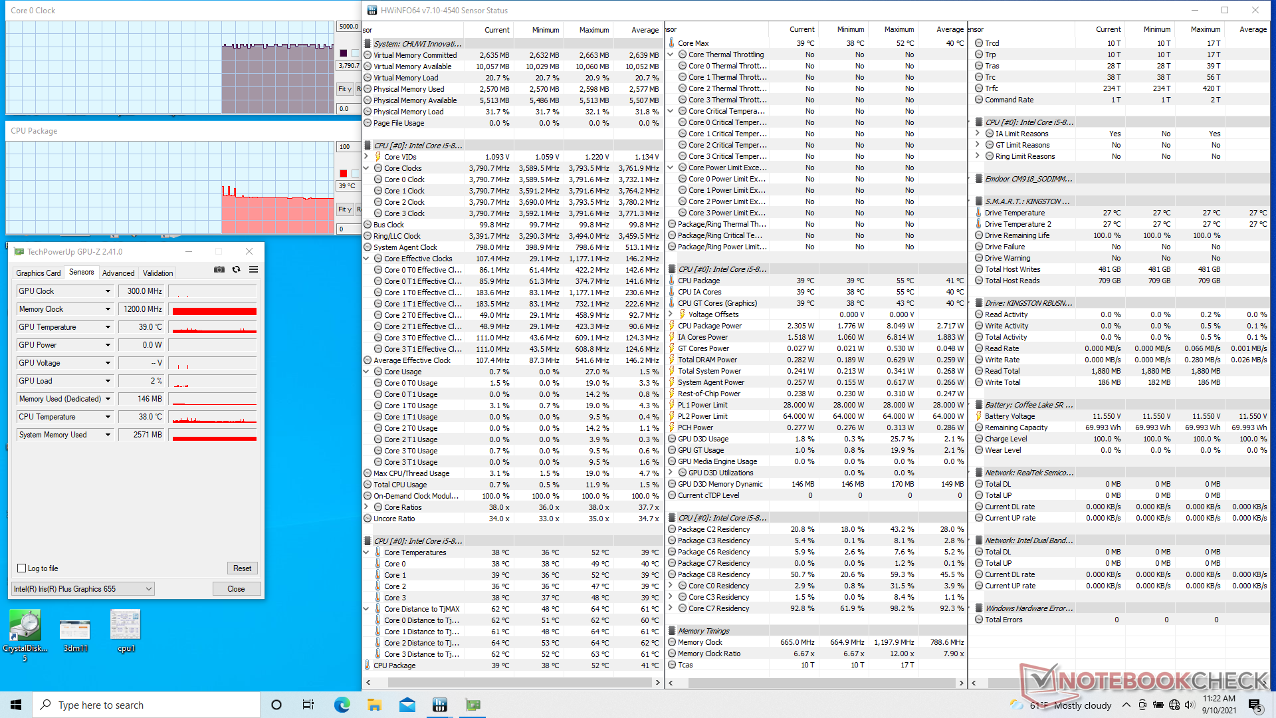The image size is (1276, 718).
Task: Edit the CPU Package graph maximum 100 field
Action: click(x=348, y=147)
